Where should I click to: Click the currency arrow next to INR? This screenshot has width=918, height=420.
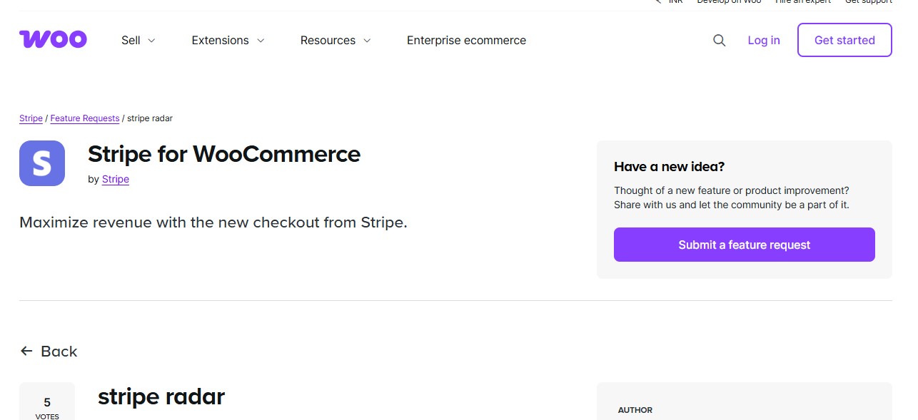click(657, 2)
